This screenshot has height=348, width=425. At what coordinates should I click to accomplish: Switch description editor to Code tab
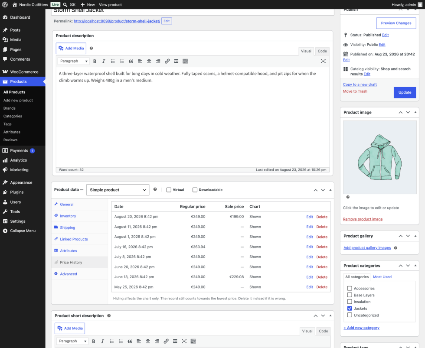coord(322,51)
